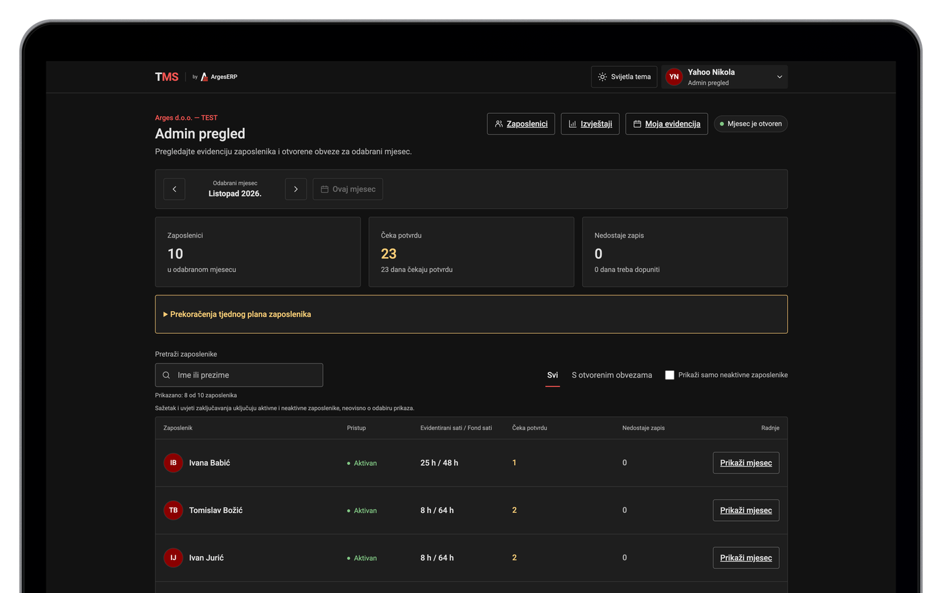Screen dimensions: 942x593
Task: Click the Listopad 2026. month label
Action: click(x=235, y=194)
